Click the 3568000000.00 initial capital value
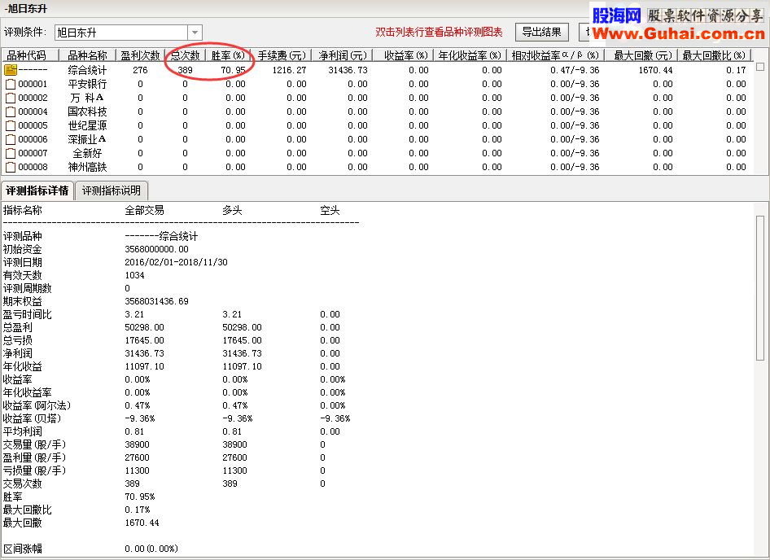This screenshot has width=770, height=560. coord(156,249)
